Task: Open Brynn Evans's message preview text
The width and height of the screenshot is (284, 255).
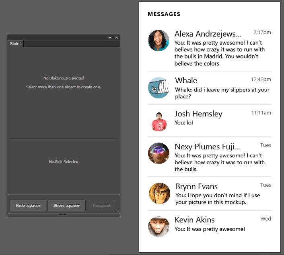Action: pyautogui.click(x=218, y=199)
